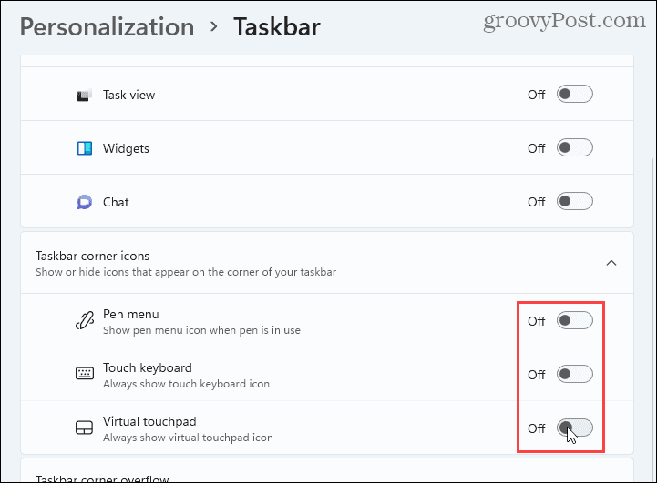Screen dimensions: 657x483
Task: Select the Virtual touchpad label
Action: click(149, 421)
